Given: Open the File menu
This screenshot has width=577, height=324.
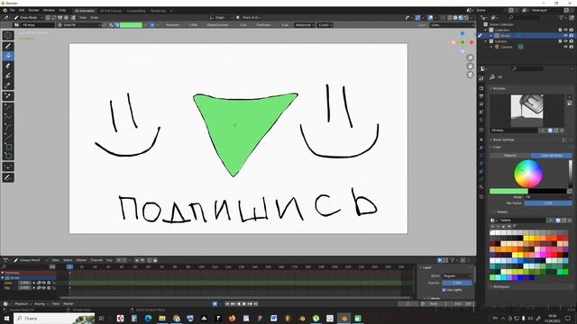Looking at the screenshot, I should [12, 10].
